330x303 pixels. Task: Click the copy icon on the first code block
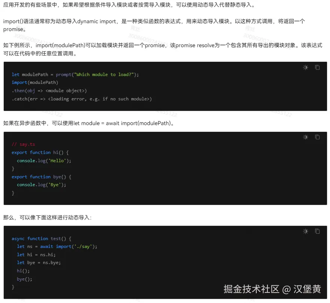coord(318,67)
